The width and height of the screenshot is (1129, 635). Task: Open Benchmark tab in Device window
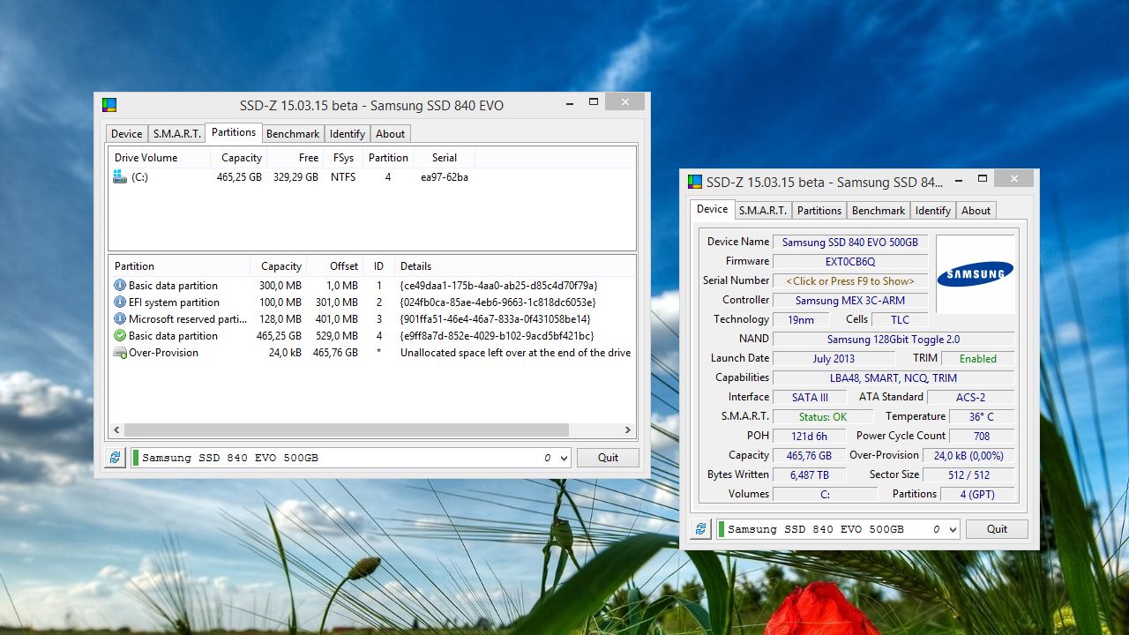(879, 211)
